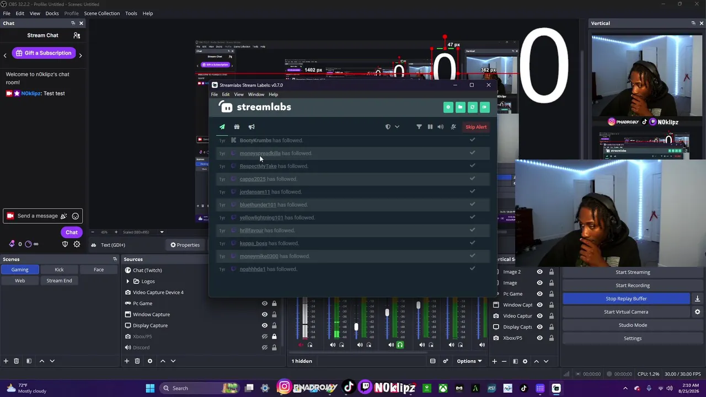The image size is (706, 397).
Task: Unlock the Xbox/P5 source in Sources
Action: coord(274,336)
